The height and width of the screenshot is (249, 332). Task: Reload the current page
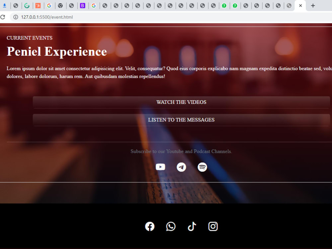(3, 17)
